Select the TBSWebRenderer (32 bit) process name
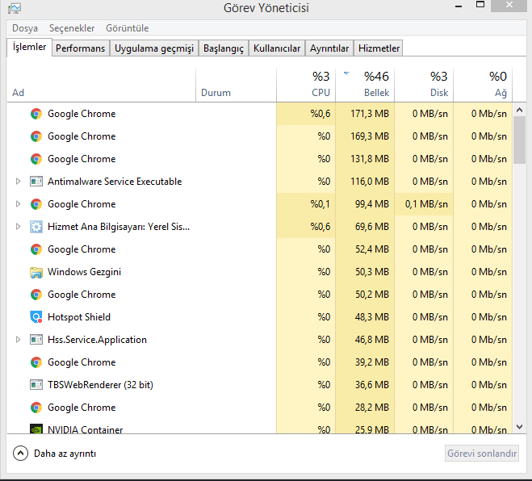The height and width of the screenshot is (481, 532). (100, 385)
